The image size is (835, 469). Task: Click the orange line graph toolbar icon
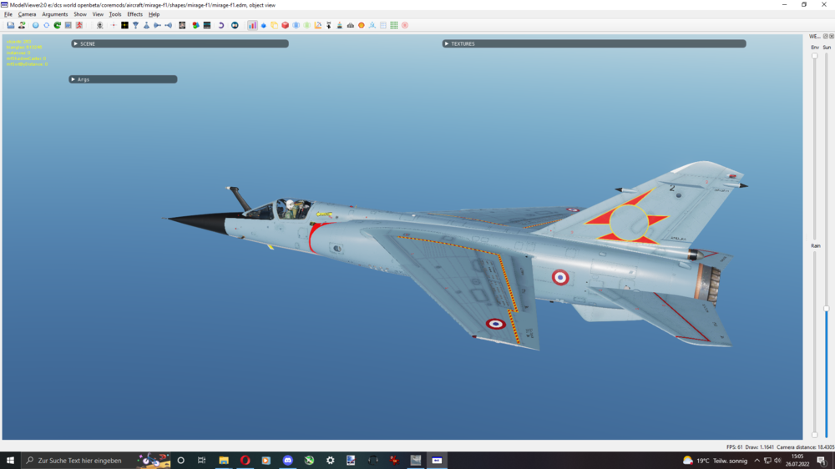click(x=318, y=25)
